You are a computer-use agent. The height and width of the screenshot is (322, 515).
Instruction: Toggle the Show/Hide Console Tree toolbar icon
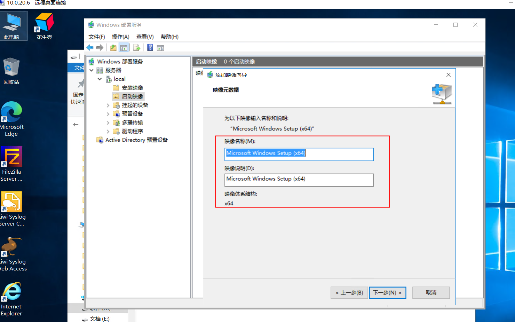pyautogui.click(x=124, y=48)
